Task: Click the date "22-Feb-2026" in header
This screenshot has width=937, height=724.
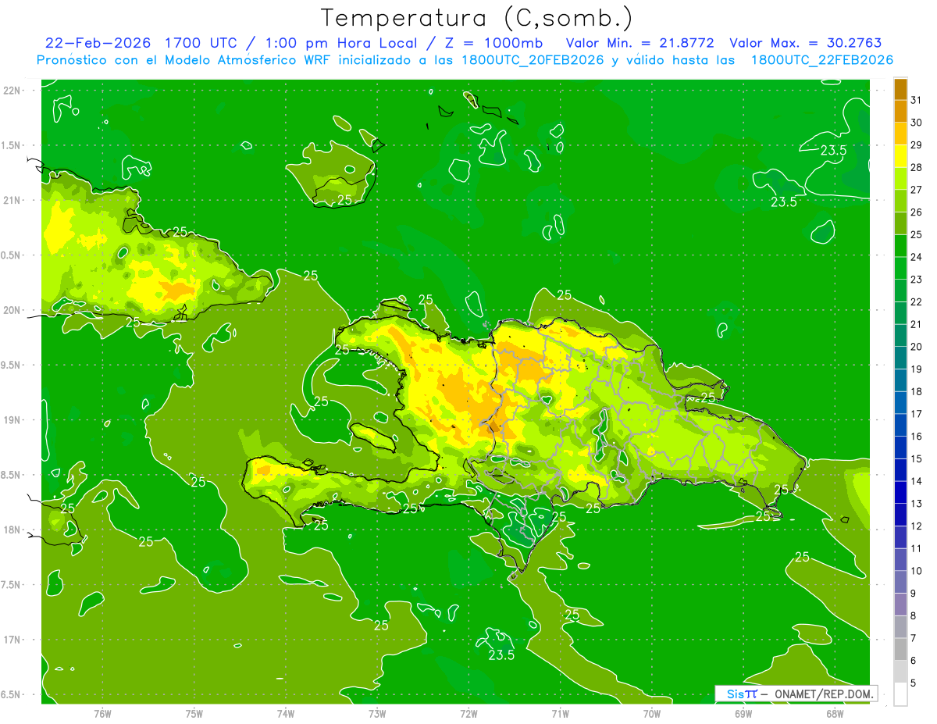Action: click(98, 43)
